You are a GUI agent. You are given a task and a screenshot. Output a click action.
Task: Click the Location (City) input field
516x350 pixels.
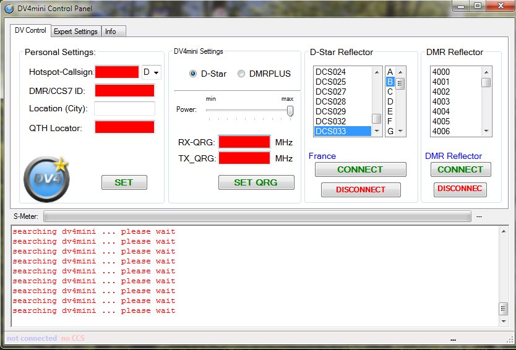click(x=124, y=109)
